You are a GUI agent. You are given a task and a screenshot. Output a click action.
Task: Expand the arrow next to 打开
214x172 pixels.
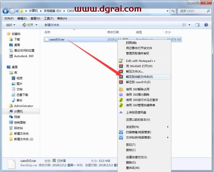point(36,25)
